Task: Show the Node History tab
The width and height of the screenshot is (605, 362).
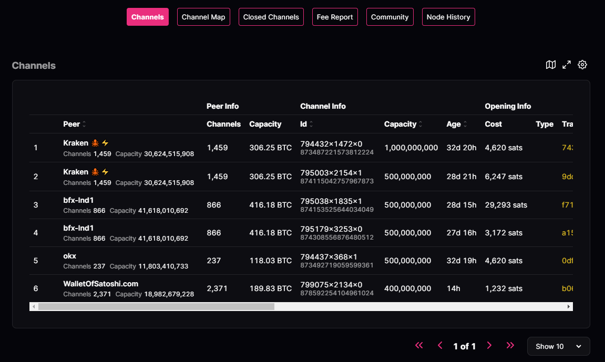Action: [448, 17]
